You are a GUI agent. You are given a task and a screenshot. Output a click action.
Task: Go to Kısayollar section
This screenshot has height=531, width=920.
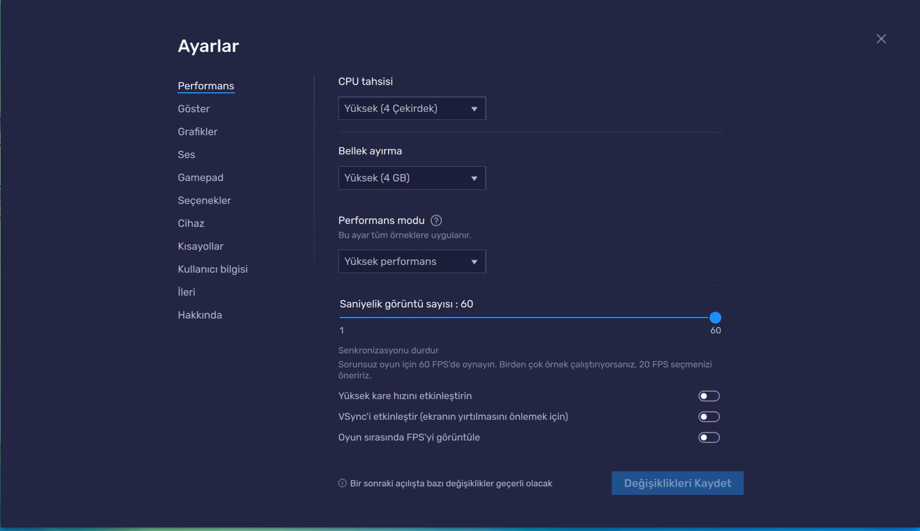click(201, 246)
